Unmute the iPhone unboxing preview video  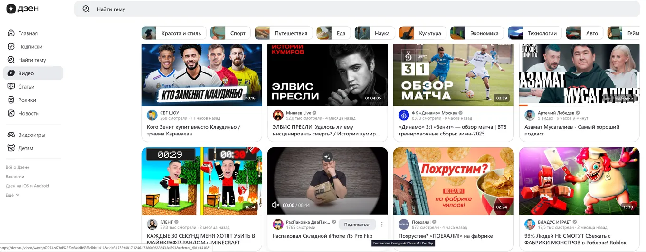pos(275,205)
